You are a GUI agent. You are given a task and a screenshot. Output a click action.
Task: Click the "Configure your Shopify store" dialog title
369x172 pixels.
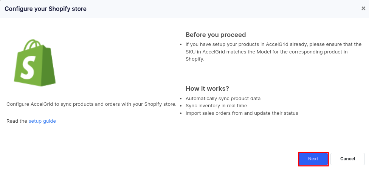tap(45, 9)
